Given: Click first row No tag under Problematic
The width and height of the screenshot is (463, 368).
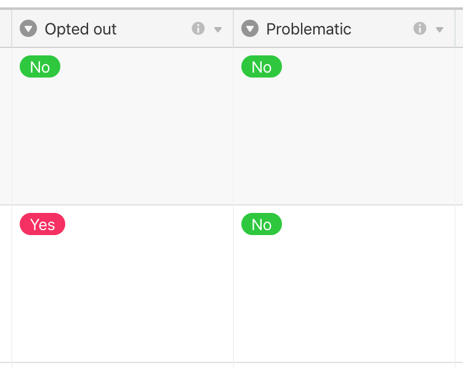Looking at the screenshot, I should [261, 66].
